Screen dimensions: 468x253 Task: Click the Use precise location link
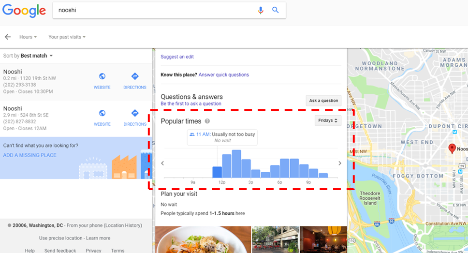(x=60, y=238)
